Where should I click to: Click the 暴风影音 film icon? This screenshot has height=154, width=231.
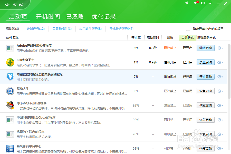pyautogui.click(x=10, y=149)
